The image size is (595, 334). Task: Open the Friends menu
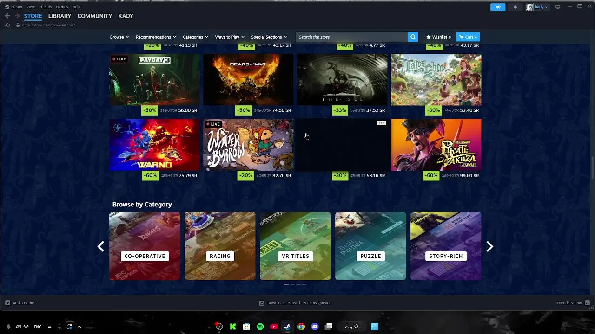coord(46,7)
